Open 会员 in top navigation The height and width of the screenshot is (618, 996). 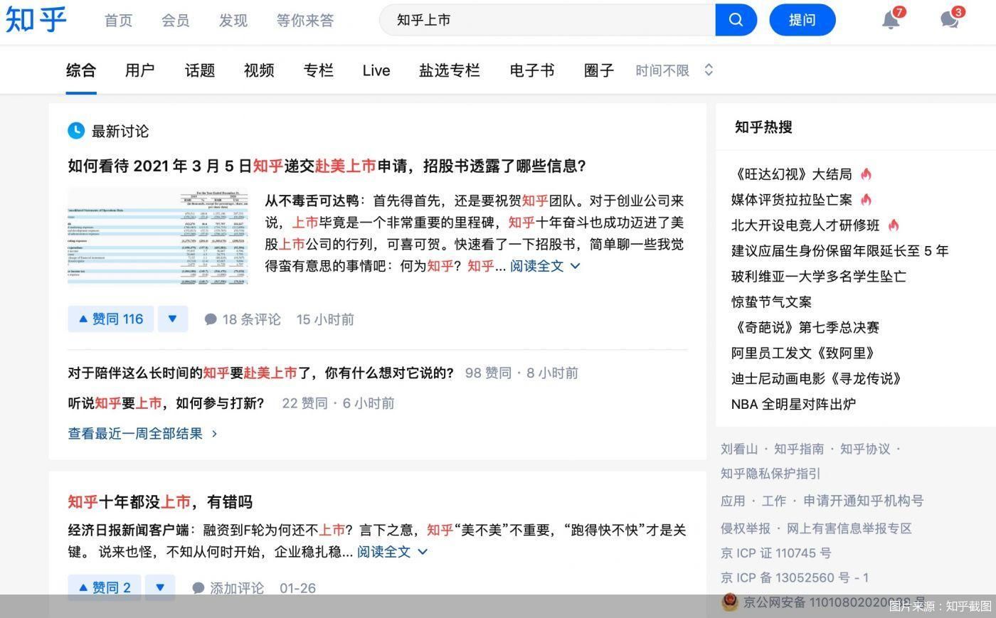pyautogui.click(x=175, y=20)
